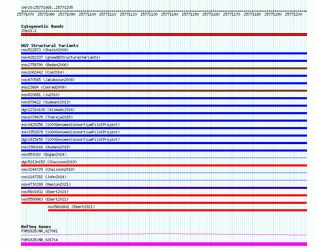Select nsv4730268 (Hanlon2021) label
Screen dimensions: 317x248
pos(46,184)
